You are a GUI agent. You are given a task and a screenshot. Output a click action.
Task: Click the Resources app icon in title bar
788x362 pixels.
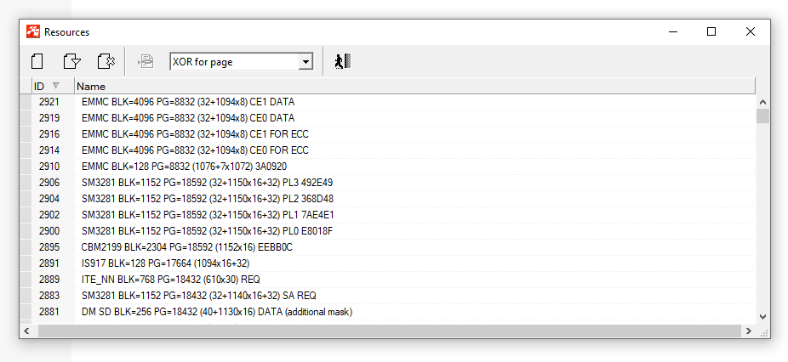32,31
